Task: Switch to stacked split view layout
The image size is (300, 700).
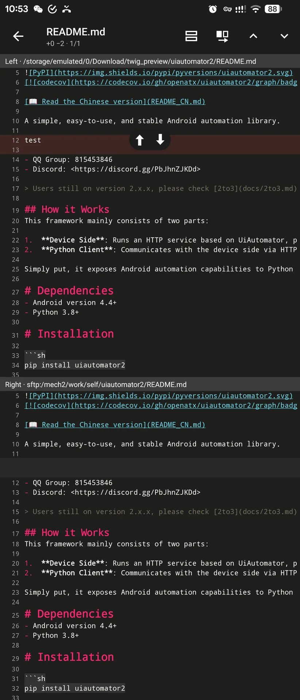Action: point(191,36)
